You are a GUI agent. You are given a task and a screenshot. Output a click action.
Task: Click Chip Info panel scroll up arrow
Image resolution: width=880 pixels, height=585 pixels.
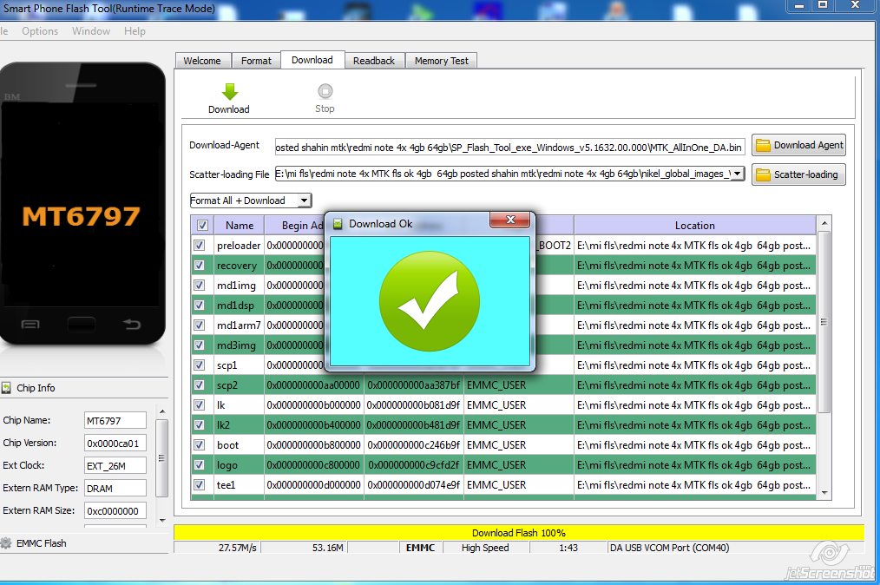162,412
